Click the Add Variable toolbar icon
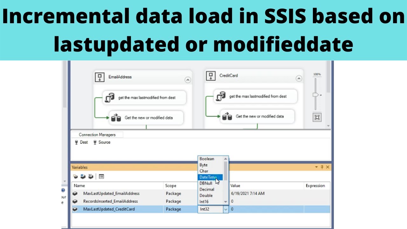The image size is (407, 229). point(75,177)
